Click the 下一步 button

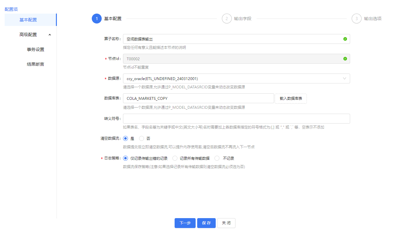click(x=185, y=223)
